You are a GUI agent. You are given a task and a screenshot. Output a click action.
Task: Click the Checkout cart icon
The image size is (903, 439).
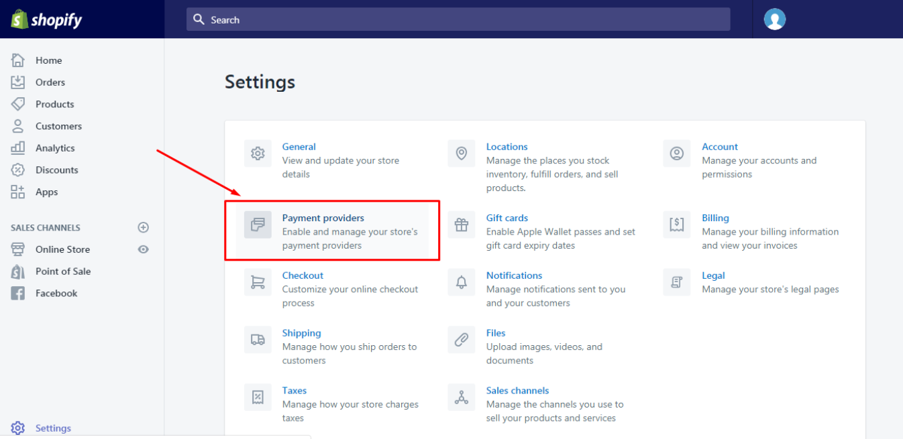(x=258, y=282)
